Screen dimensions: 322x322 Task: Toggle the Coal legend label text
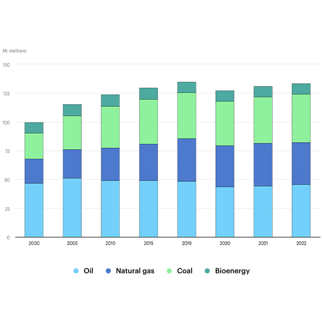click(184, 271)
